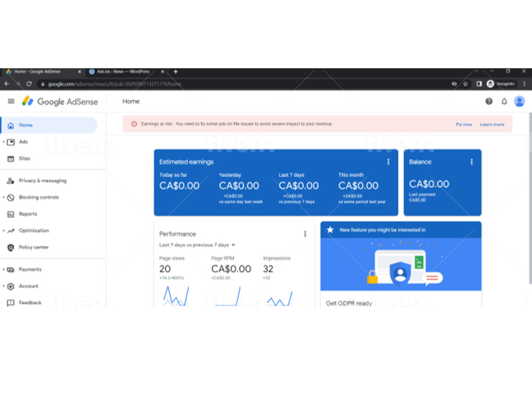Click the Account gear icon
The image size is (532, 399).
[11, 286]
